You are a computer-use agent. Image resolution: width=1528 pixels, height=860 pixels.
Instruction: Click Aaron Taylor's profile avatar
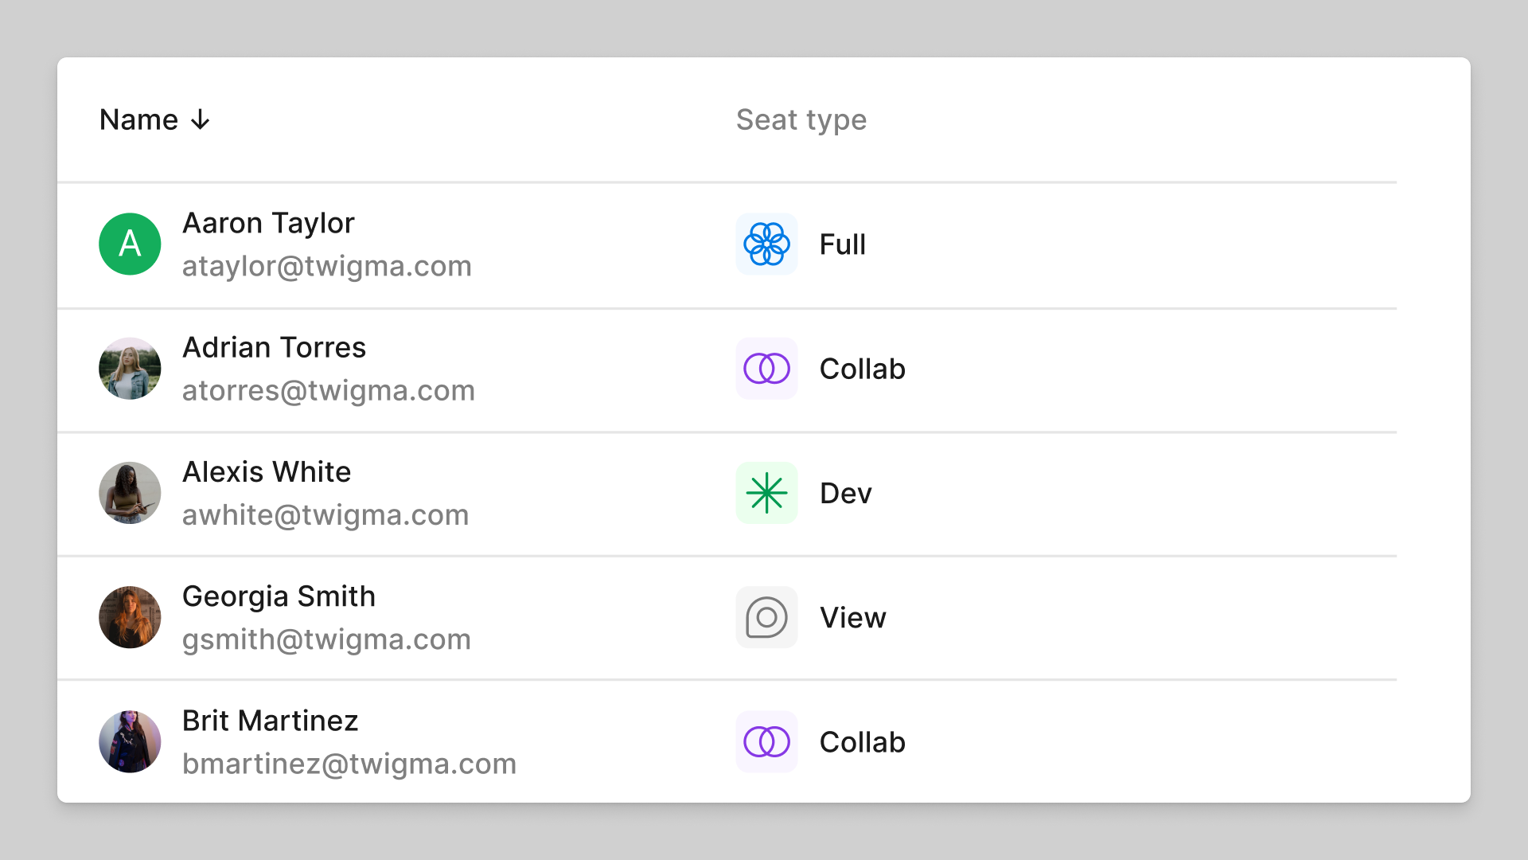point(129,244)
